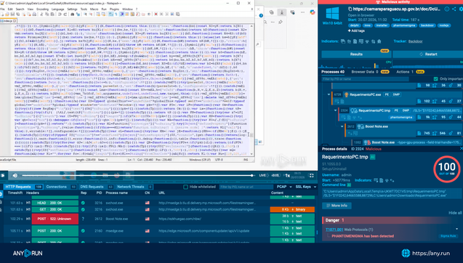Click the Add tags link
Viewport: 463px width, 263px height.
356,31
